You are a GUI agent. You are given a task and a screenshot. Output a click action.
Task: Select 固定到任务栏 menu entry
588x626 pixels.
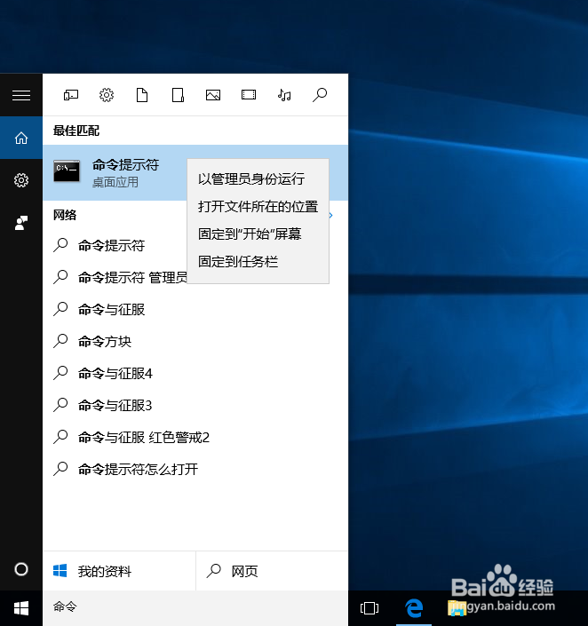258,262
